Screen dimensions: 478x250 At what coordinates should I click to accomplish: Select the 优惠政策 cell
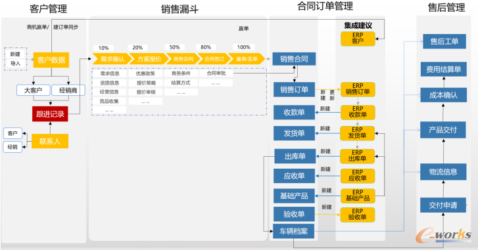click(145, 73)
